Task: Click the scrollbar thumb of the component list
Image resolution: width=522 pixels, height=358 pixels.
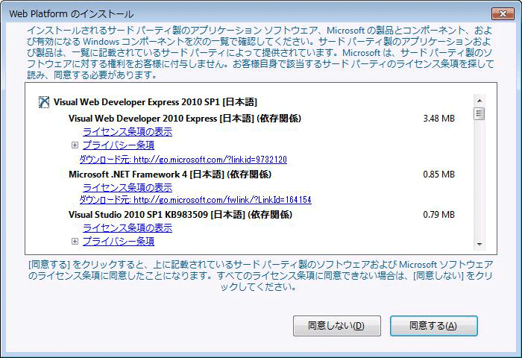Action: [x=479, y=114]
